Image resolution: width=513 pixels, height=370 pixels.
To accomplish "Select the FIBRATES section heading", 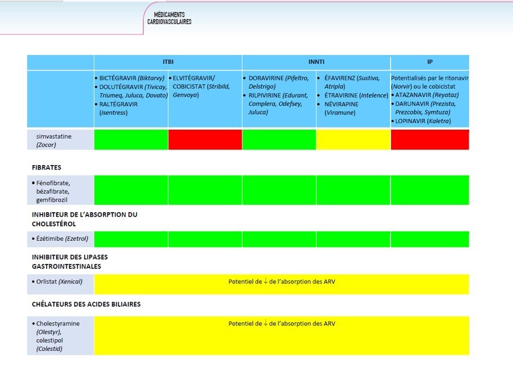I will coord(47,168).
